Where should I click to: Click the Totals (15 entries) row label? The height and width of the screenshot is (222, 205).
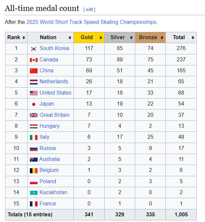(x=30, y=215)
